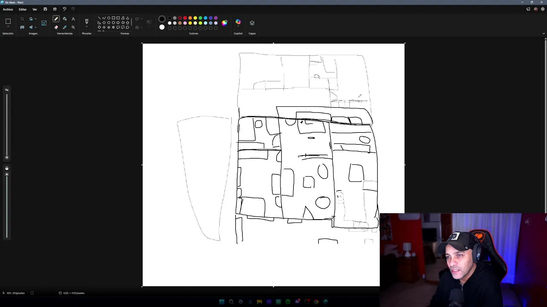Viewport: 547px width, 307px height.
Task: Expand the shape outline dropdown
Action: 141,19
